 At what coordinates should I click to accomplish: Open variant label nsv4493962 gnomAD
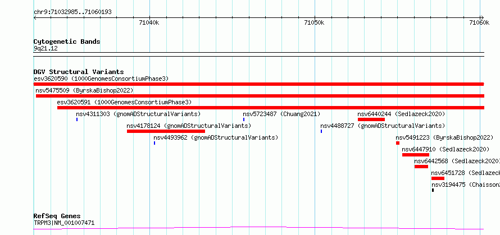(216, 137)
